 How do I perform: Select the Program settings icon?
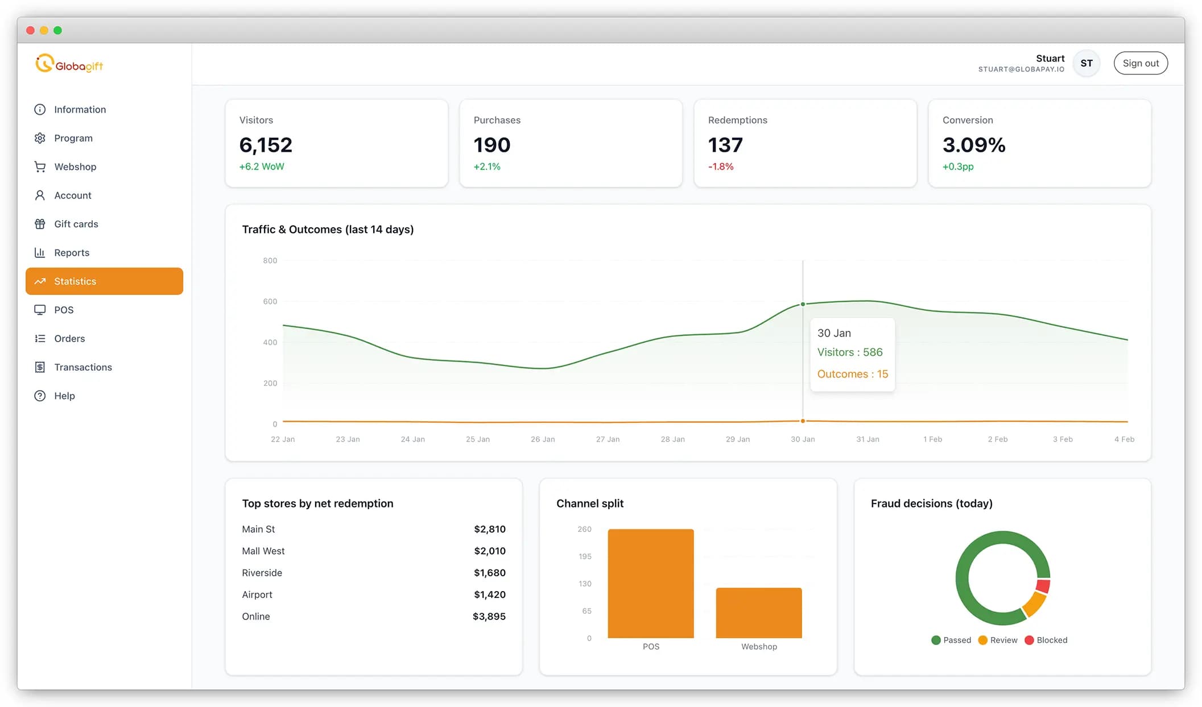[40, 138]
